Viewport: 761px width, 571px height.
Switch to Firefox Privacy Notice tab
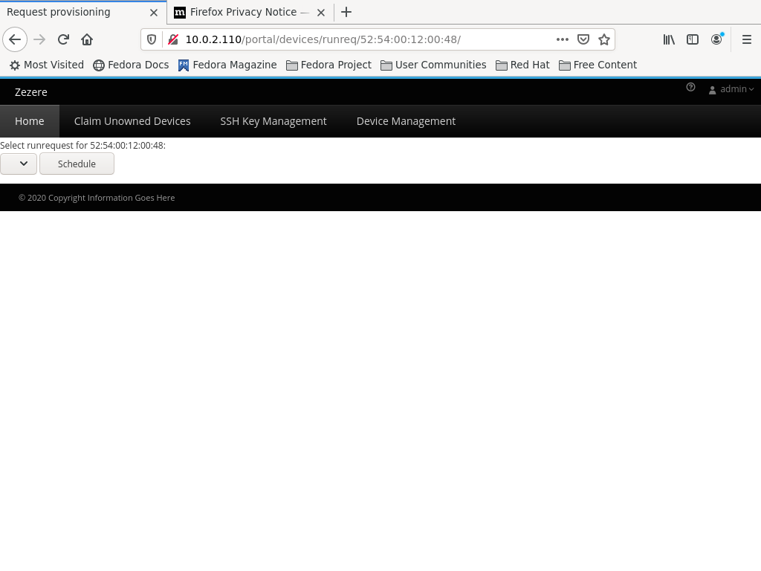click(250, 12)
